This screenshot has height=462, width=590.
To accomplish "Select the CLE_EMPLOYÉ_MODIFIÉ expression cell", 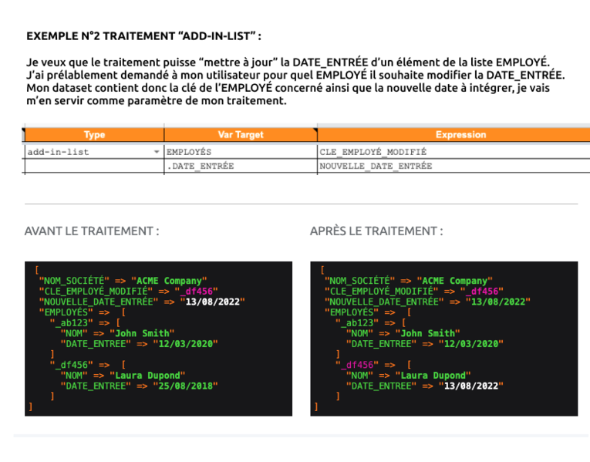I will coord(453,152).
